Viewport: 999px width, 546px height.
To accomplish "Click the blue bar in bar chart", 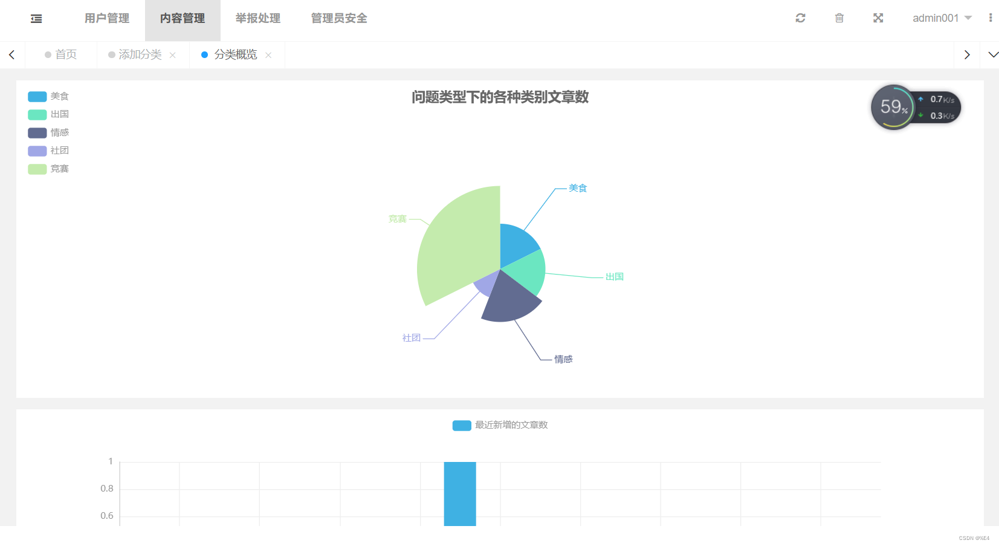I will coord(460,493).
